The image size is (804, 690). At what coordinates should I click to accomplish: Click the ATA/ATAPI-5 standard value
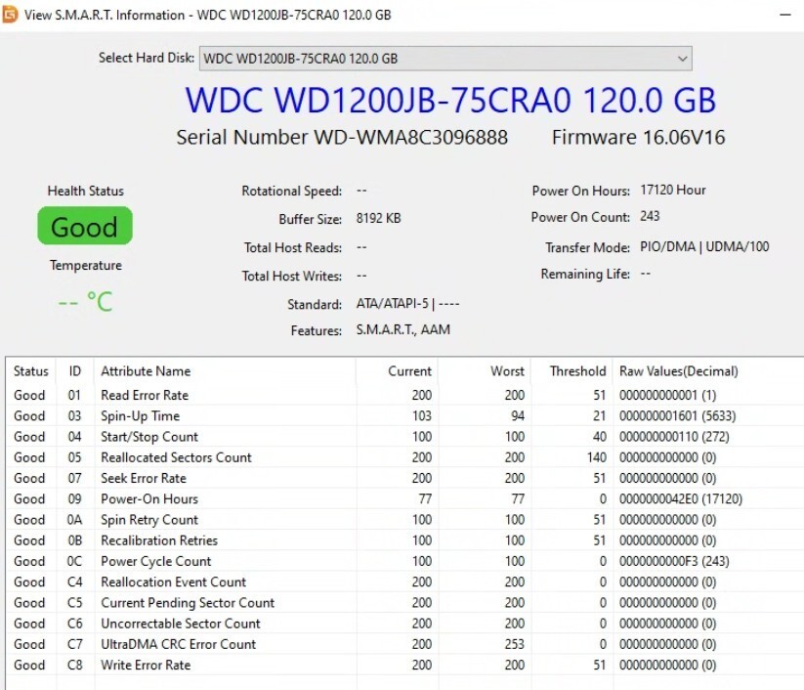point(407,304)
